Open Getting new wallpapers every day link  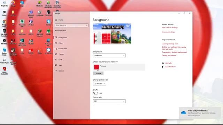(174, 48)
